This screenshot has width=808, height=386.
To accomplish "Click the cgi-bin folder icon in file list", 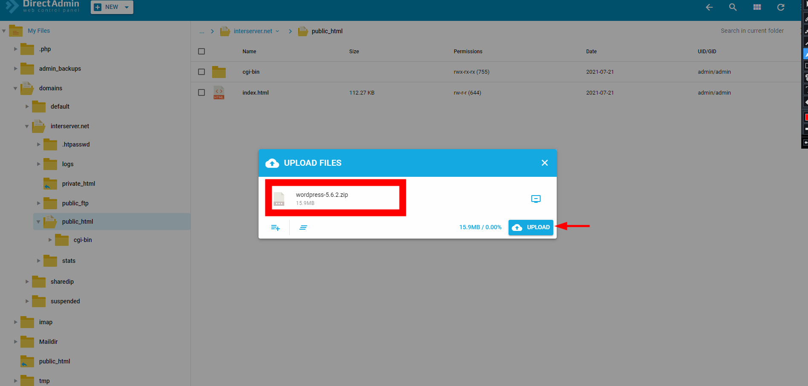I will (x=219, y=72).
